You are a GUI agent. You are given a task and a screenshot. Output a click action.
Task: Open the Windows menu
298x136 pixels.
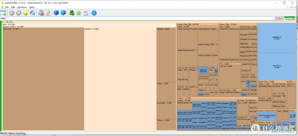(x=22, y=7)
